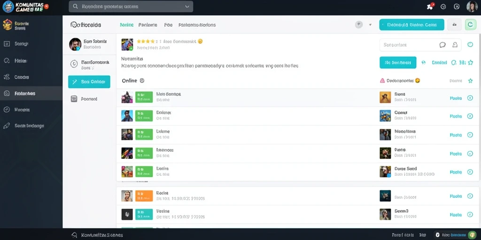Open Cnoda in the dark sidebar

[x=22, y=77]
